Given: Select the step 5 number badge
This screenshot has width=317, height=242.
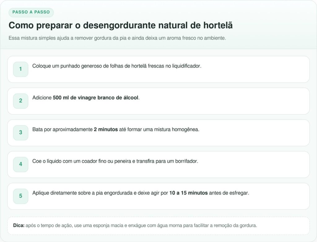Looking at the screenshot, I should tap(20, 196).
